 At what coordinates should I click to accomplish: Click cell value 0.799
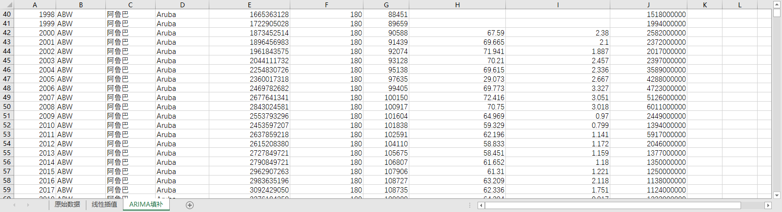point(558,125)
